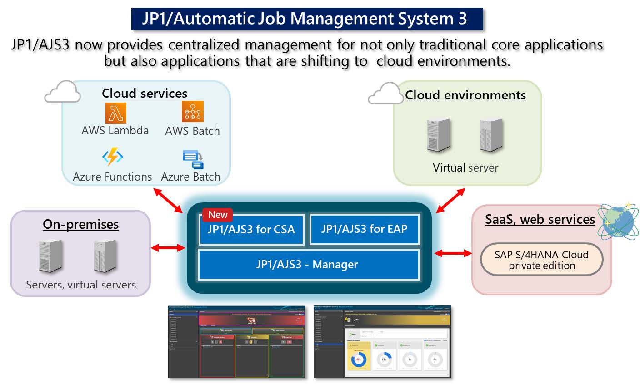The image size is (640, 384).
Task: Click the 1% donut chart
Action: click(x=410, y=359)
